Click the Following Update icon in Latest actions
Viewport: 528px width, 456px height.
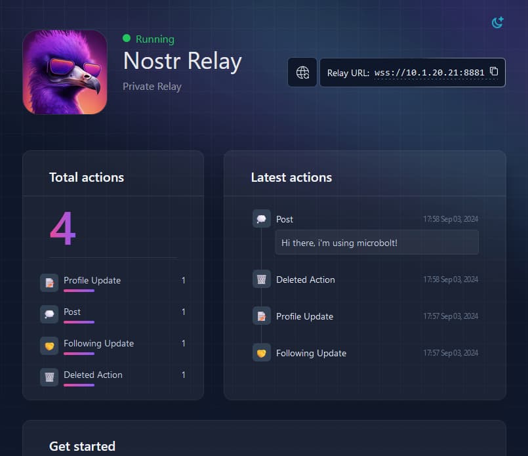click(x=262, y=352)
